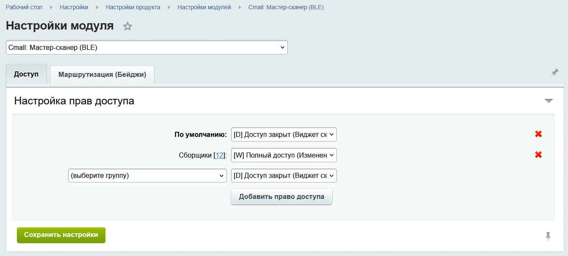
Task: Pin the bottom save panel icon
Action: [x=548, y=237]
